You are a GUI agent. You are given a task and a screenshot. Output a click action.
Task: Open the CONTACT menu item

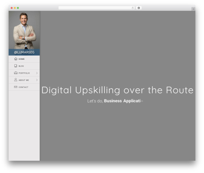point(24,87)
